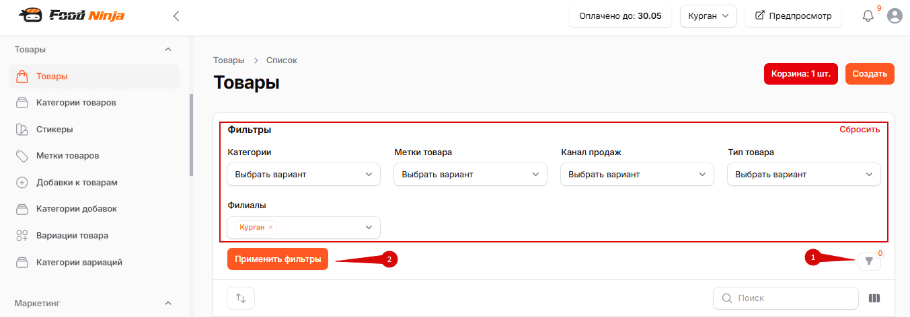Image resolution: width=910 pixels, height=317 pixels.
Task: Open the Курган city selector in the header
Action: [709, 16]
